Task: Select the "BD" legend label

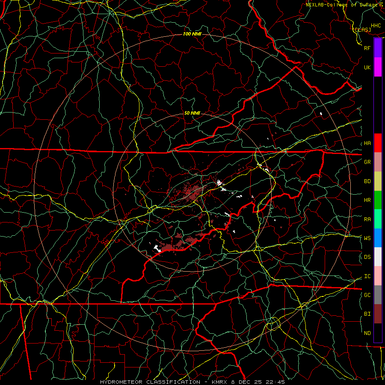Action: (367, 181)
